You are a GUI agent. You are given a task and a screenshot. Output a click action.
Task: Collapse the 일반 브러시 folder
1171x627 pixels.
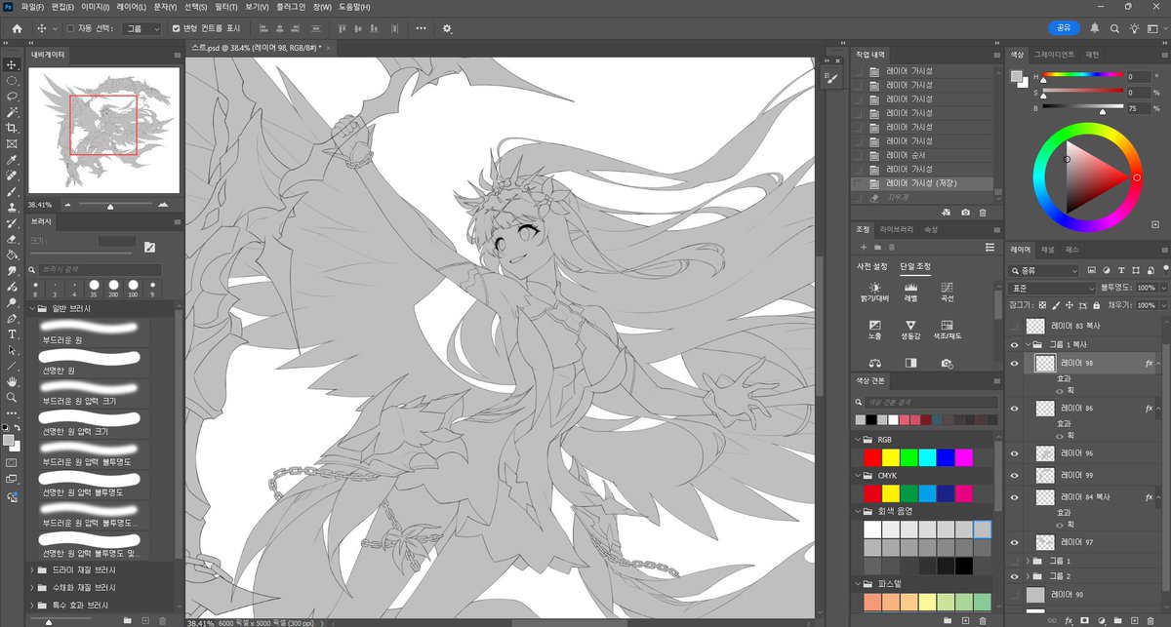click(32, 308)
